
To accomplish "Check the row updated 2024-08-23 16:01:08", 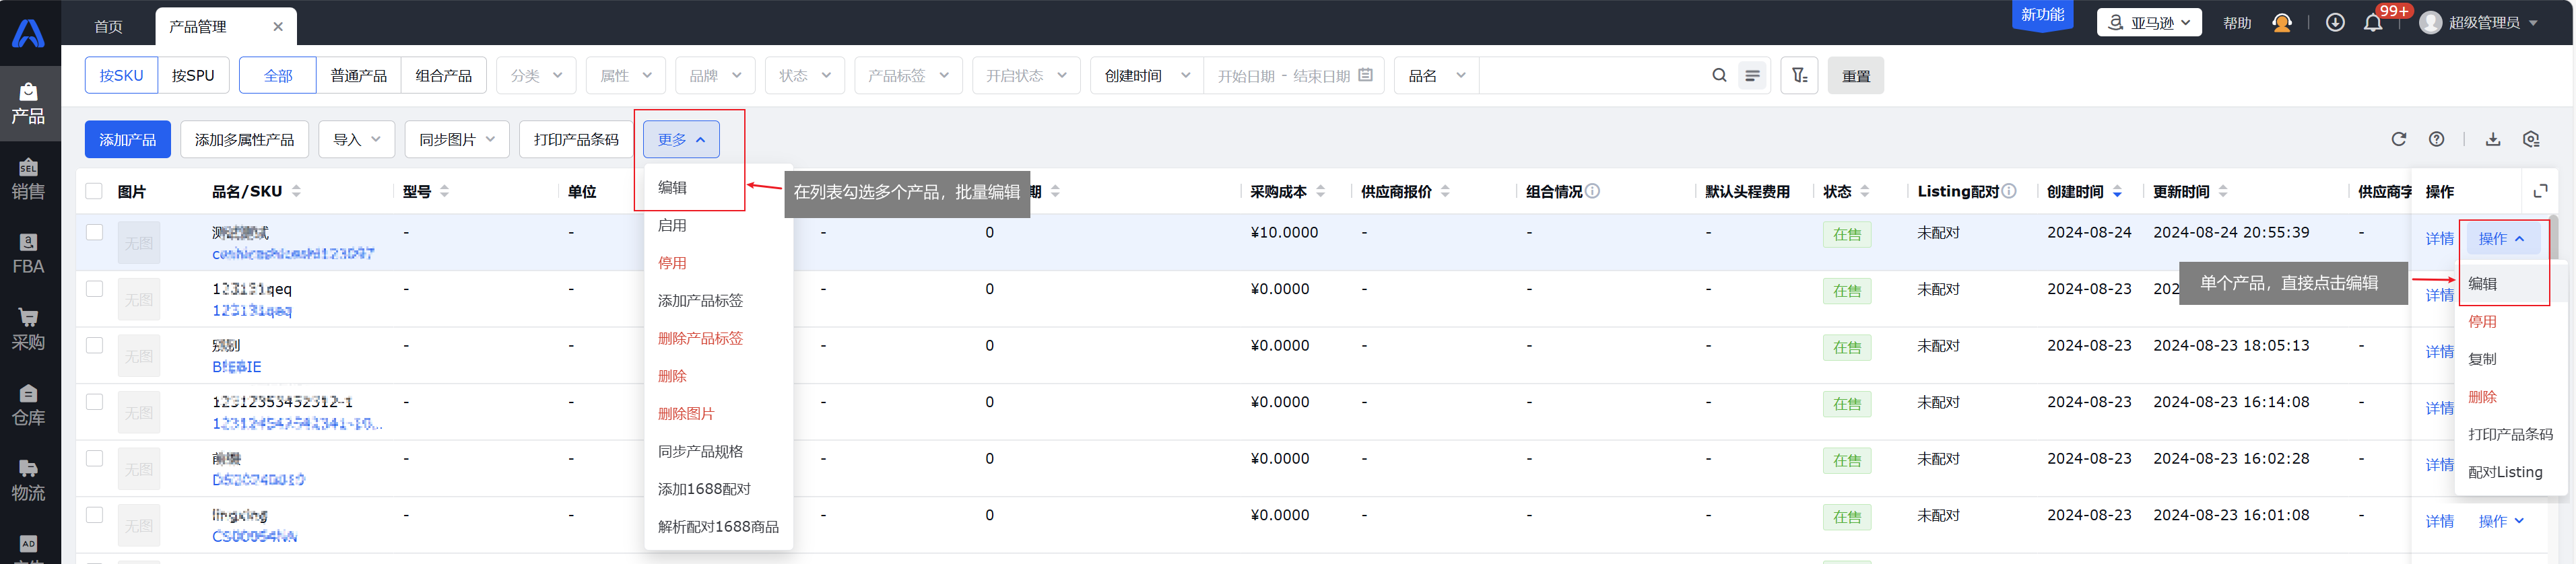I will click(x=94, y=514).
